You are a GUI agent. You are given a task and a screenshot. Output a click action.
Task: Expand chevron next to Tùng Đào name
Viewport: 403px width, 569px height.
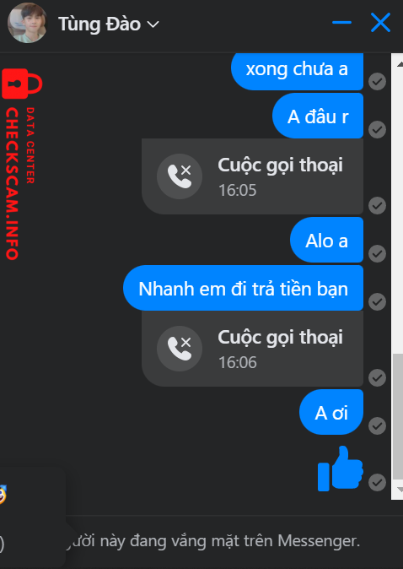[x=153, y=24]
